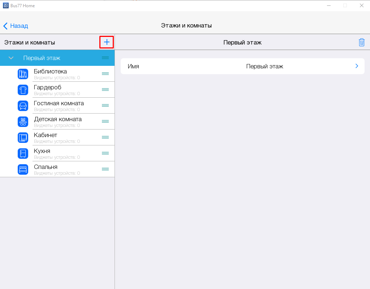This screenshot has width=370, height=289.
Task: Click the Кухня refrigerator icon
Action: tap(23, 153)
